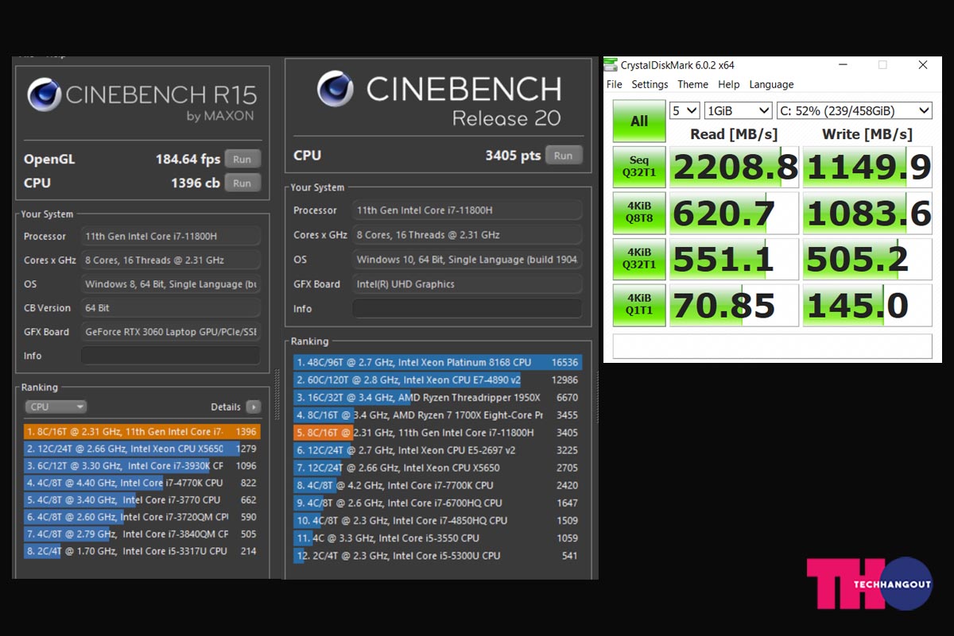This screenshot has width=954, height=636.
Task: Select the Core i7-3930K row in R15 ranking
Action: (142, 466)
